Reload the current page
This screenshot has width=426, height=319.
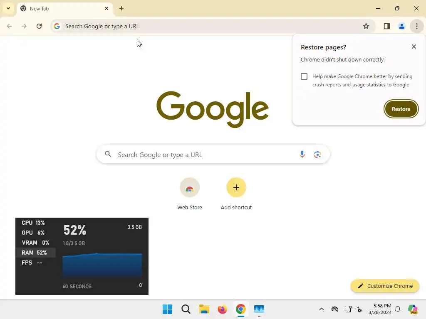point(39,26)
